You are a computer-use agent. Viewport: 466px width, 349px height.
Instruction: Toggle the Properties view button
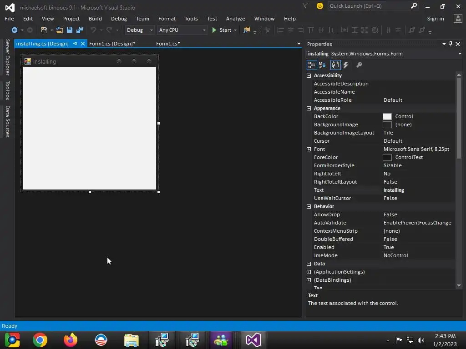click(335, 65)
